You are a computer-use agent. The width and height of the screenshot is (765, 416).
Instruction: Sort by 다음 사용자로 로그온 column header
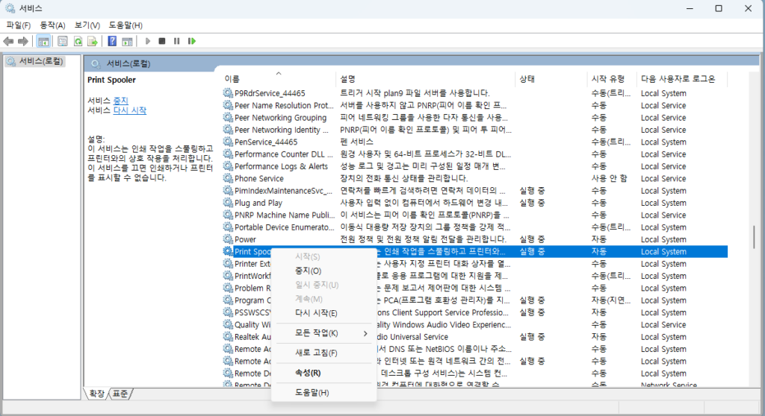(x=682, y=78)
